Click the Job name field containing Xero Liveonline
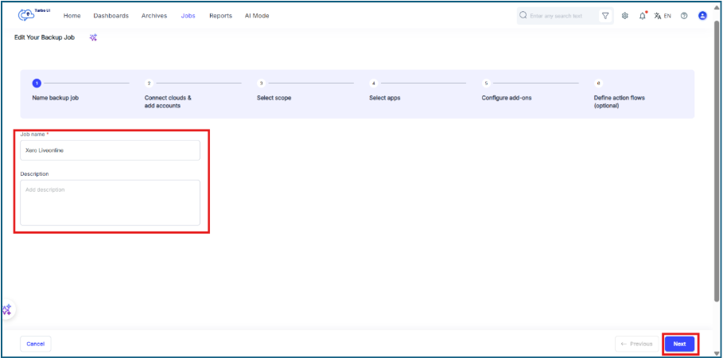Image resolution: width=723 pixels, height=358 pixels. pos(111,150)
